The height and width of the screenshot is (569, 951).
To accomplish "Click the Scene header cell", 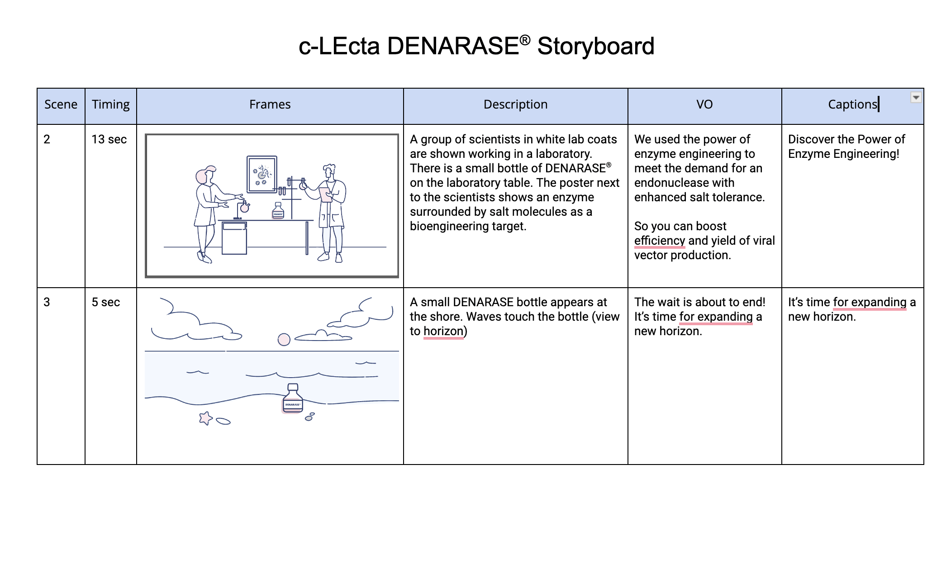I will (x=61, y=104).
